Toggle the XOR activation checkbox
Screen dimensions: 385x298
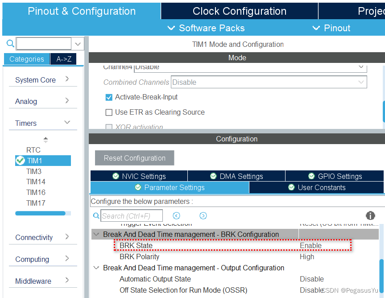[x=109, y=127]
